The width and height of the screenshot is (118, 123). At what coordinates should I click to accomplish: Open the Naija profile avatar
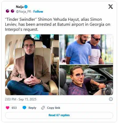click(10, 11)
